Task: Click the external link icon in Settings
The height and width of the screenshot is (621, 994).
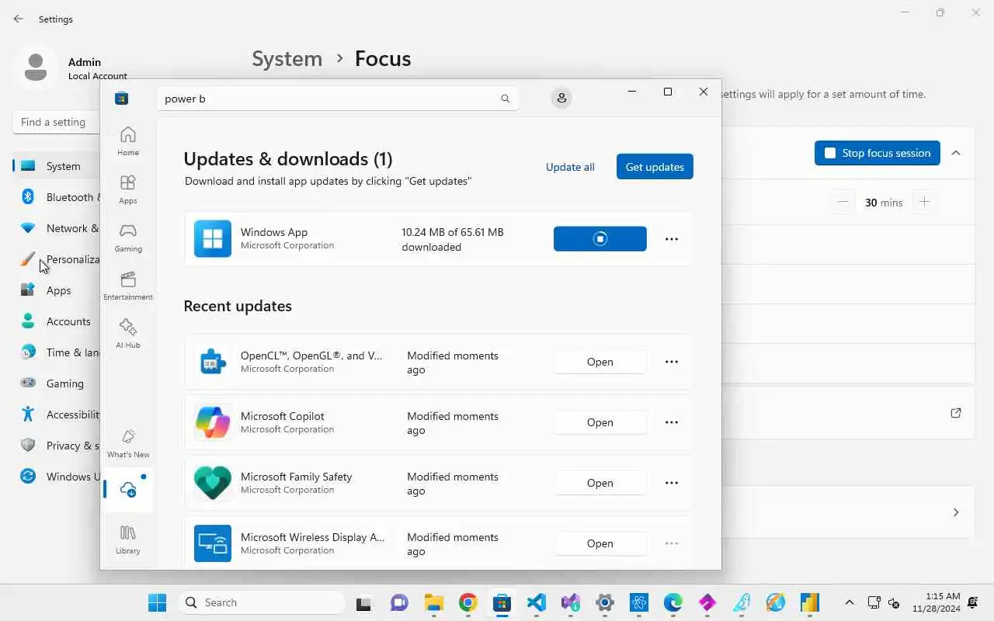Action: (956, 413)
